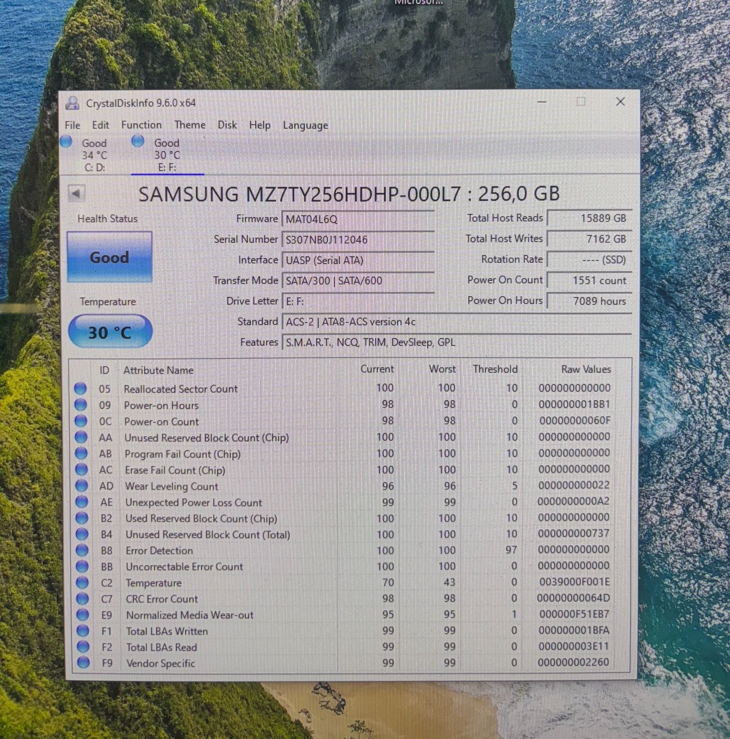Click the Power On Count value 1551 count

pos(589,280)
